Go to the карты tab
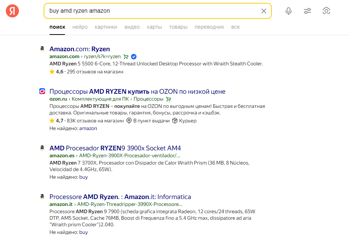This screenshot has height=239, width=350. [154, 27]
